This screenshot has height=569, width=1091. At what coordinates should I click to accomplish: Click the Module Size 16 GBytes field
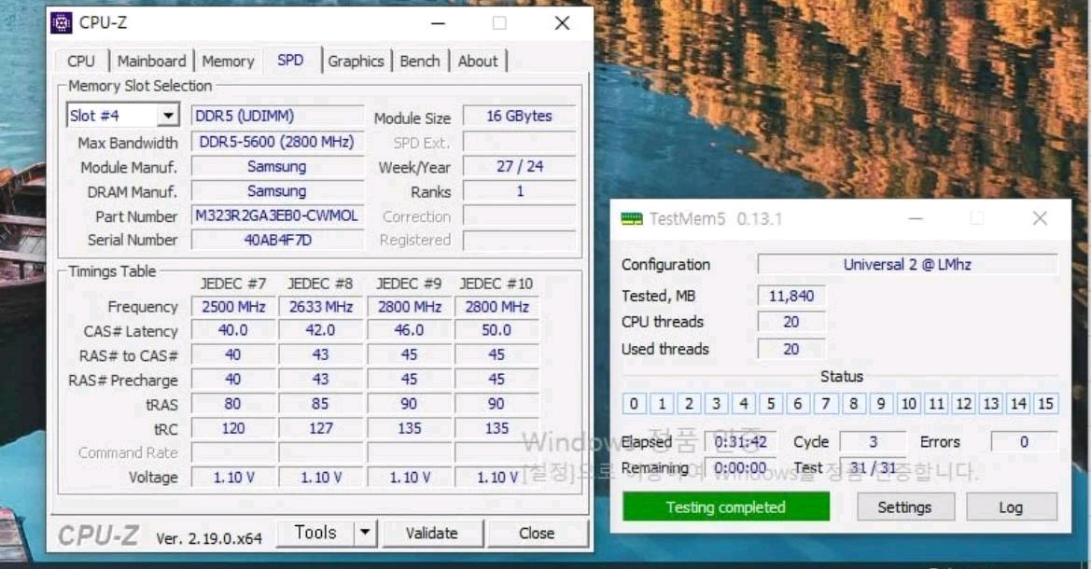(x=519, y=117)
